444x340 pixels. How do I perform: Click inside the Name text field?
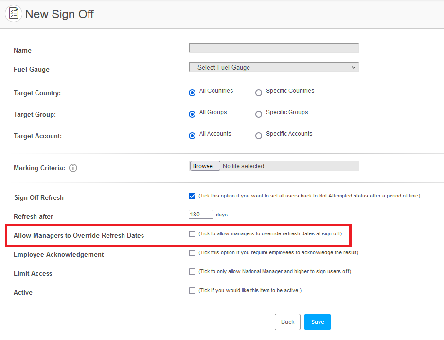point(273,48)
